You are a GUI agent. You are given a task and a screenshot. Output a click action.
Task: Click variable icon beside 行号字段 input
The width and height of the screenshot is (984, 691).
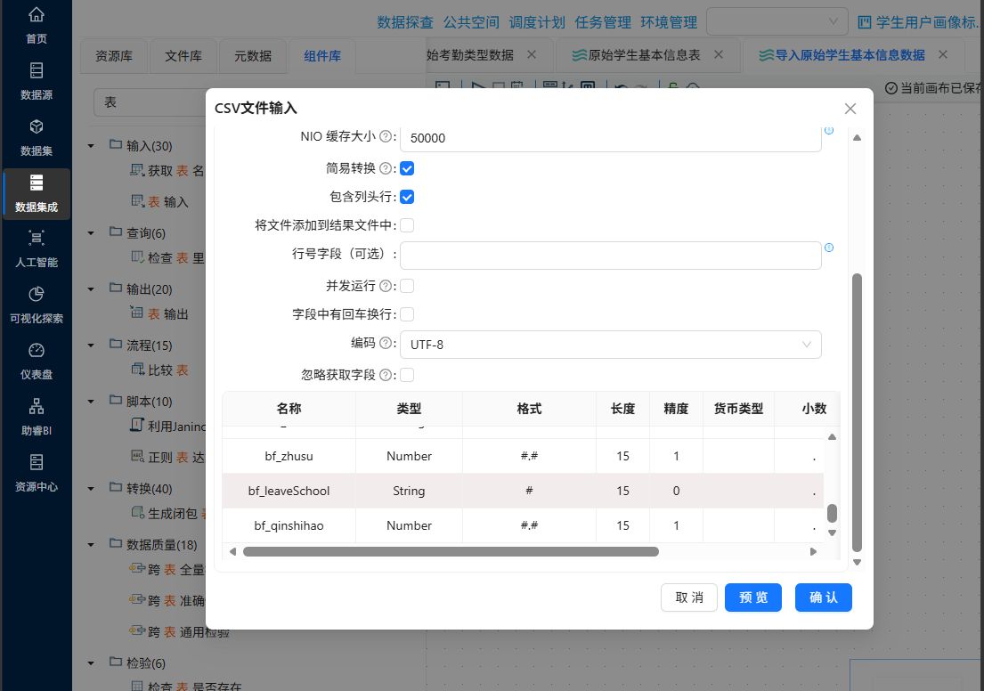(x=829, y=248)
